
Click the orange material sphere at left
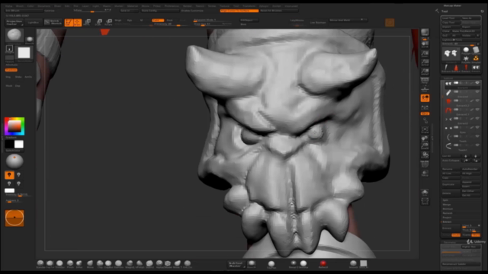(x=14, y=218)
